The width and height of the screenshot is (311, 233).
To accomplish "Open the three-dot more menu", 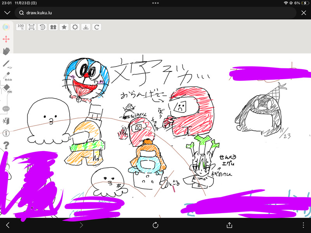I will (303, 225).
